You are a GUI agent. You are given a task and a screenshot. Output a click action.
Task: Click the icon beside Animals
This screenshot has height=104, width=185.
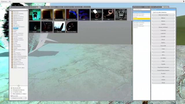pyautogui.click(x=12, y=22)
